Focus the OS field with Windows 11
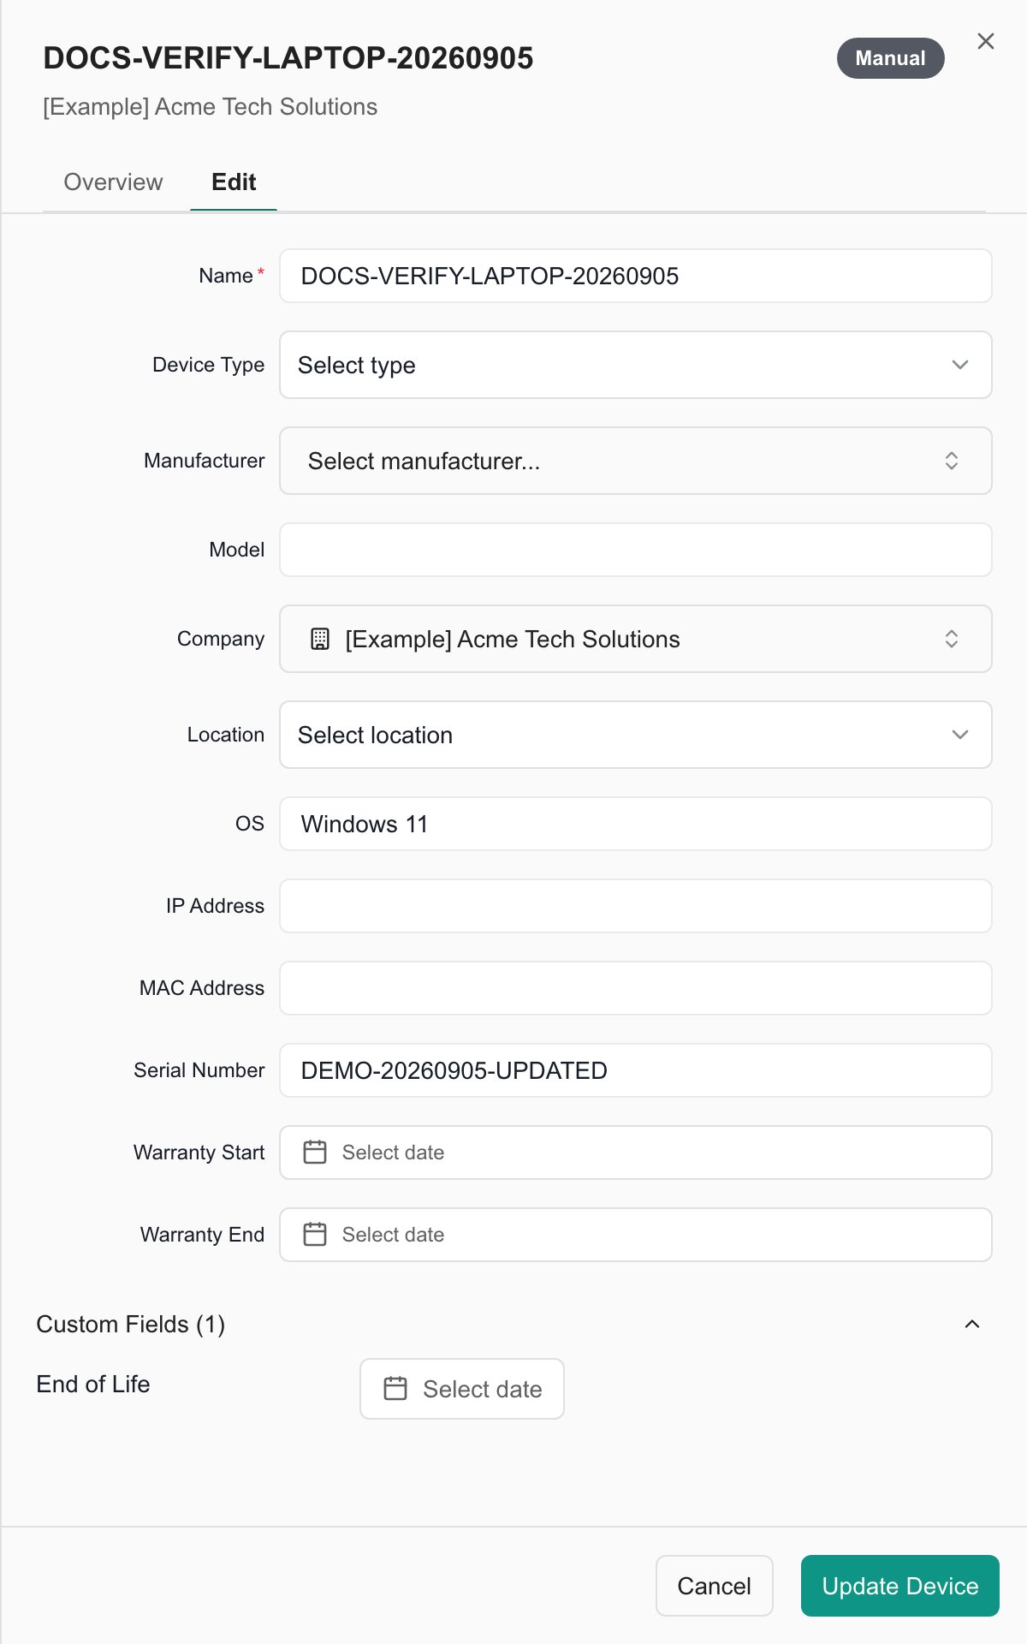 (x=636, y=824)
